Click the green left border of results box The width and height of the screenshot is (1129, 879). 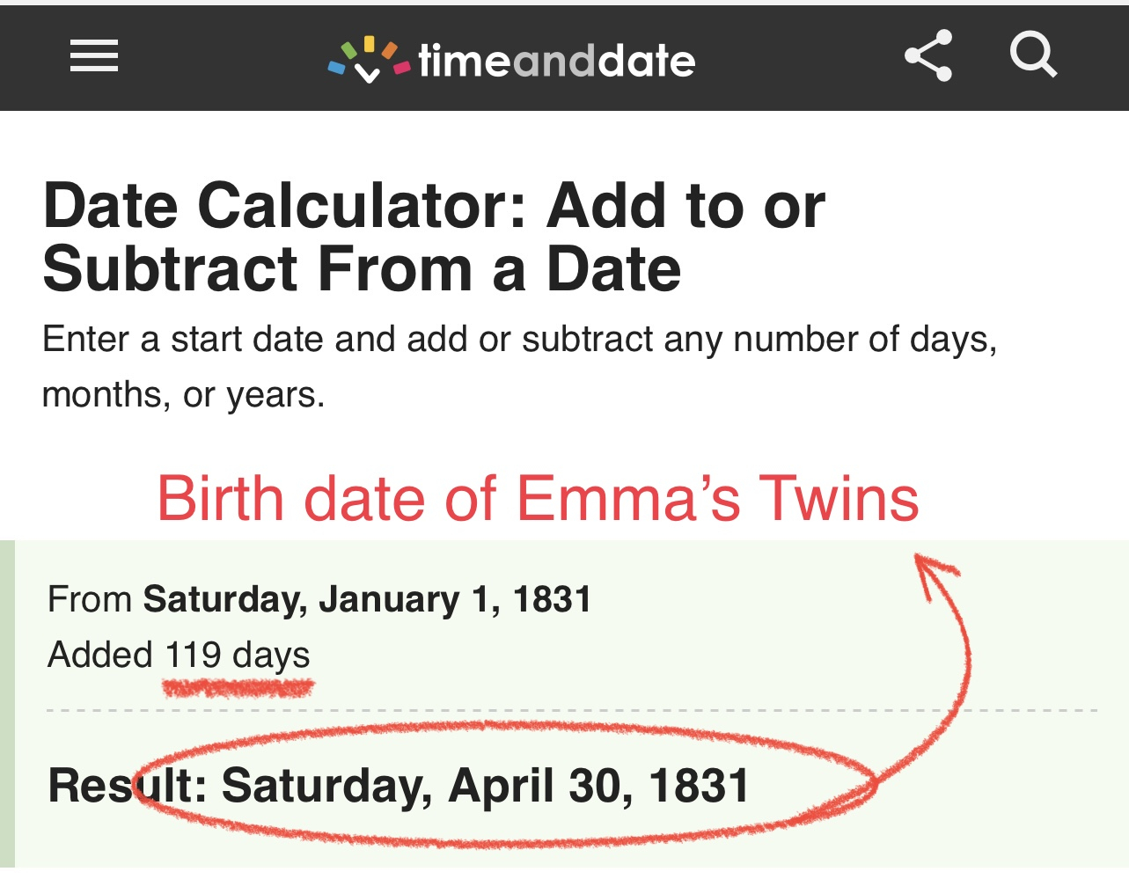click(7, 704)
